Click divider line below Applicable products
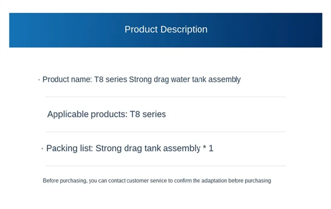This screenshot has width=331, height=209. [166, 132]
